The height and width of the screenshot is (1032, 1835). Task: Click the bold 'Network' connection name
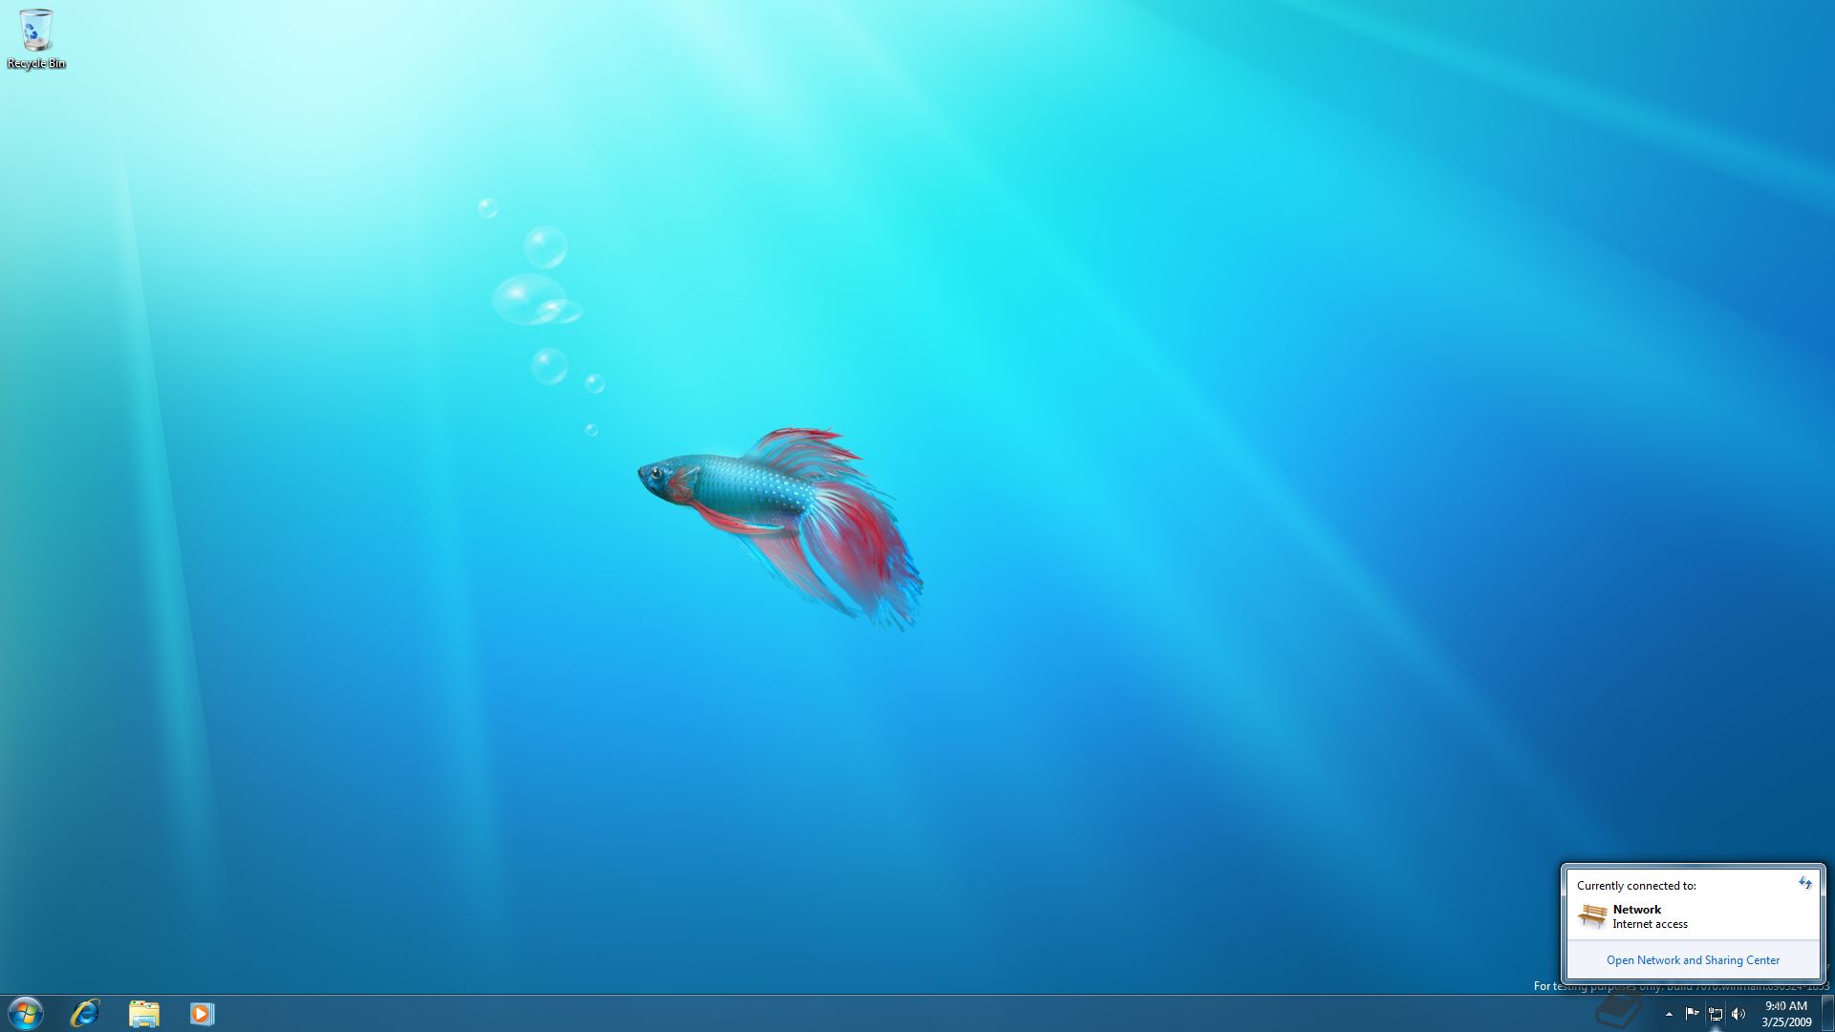click(x=1636, y=910)
